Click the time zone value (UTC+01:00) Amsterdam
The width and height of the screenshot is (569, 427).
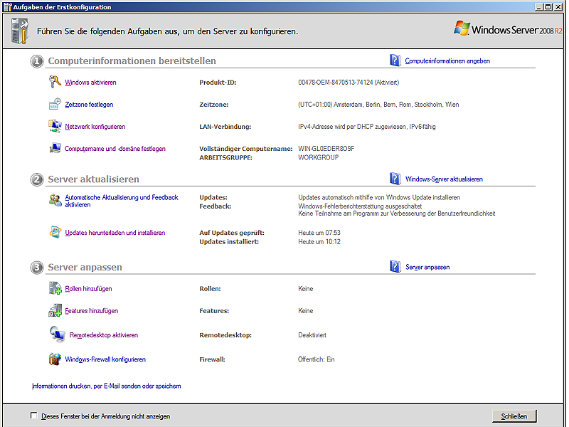(x=378, y=105)
